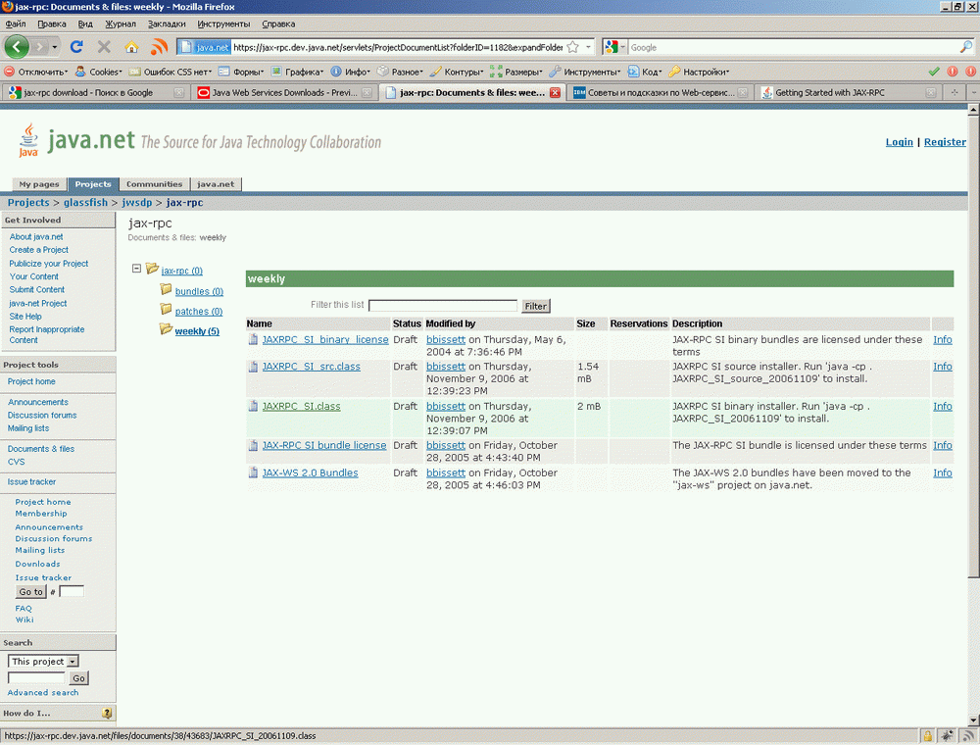Viewport: 980px width, 745px height.
Task: Click the java.net coffee cup logo
Action: [28, 140]
